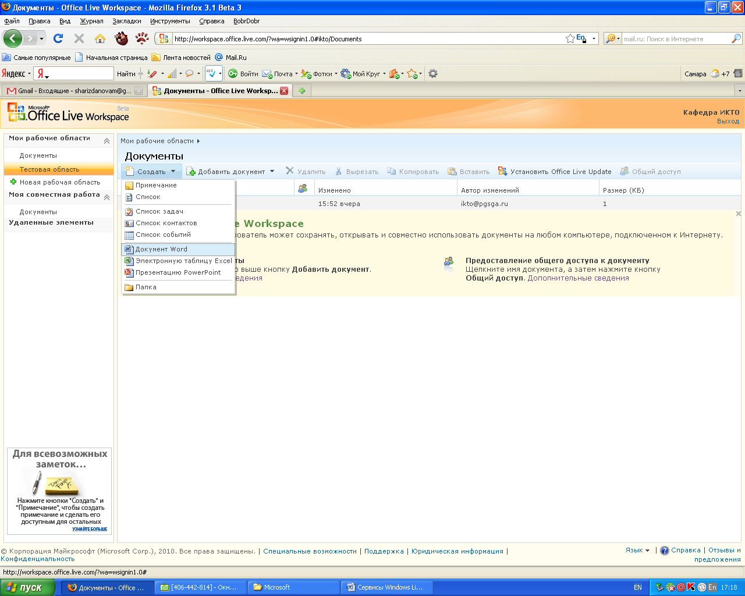Click Вырезать in the document toolbar
The image size is (745, 596).
click(356, 172)
